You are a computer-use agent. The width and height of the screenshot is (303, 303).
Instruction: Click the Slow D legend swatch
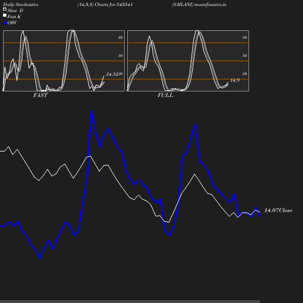[5, 9]
